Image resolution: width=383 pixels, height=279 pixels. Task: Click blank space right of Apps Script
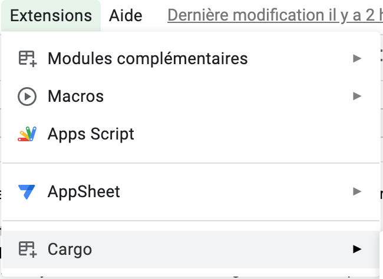(x=247, y=134)
